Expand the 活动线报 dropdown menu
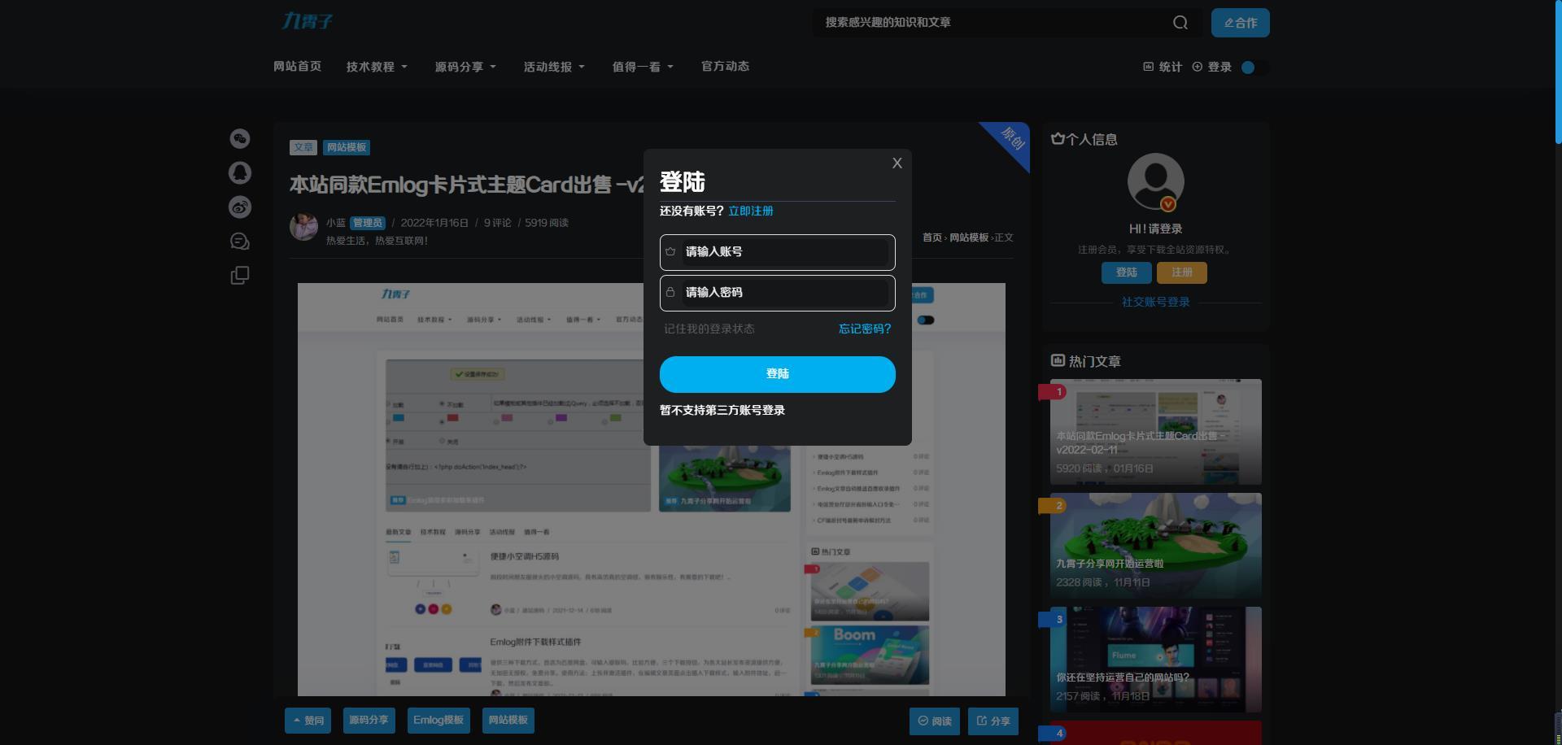The width and height of the screenshot is (1562, 745). coord(554,67)
